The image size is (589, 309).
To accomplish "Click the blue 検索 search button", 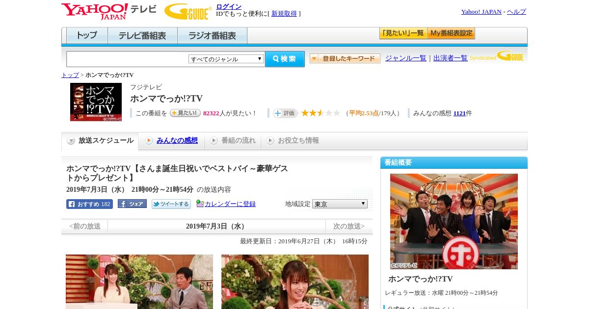I will coord(285,59).
